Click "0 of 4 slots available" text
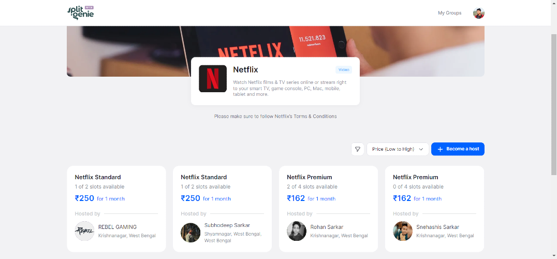This screenshot has height=259, width=557. 418,187
